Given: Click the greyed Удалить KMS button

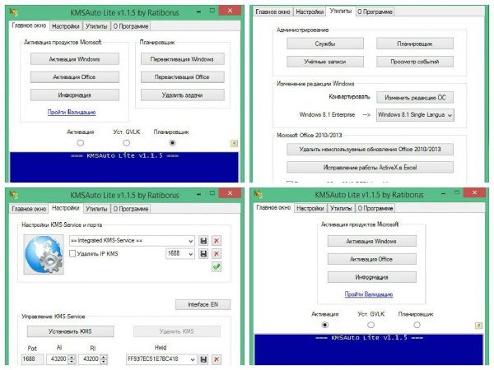Looking at the screenshot, I should (177, 331).
